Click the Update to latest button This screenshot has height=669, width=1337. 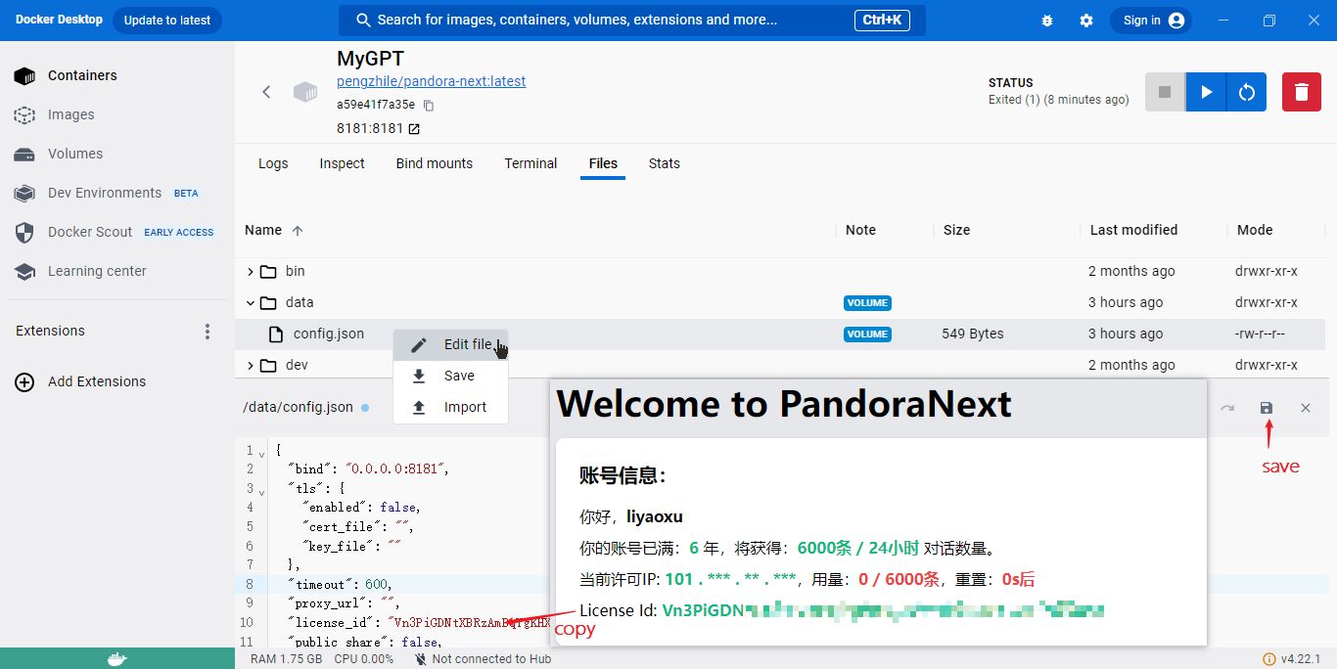pos(167,21)
